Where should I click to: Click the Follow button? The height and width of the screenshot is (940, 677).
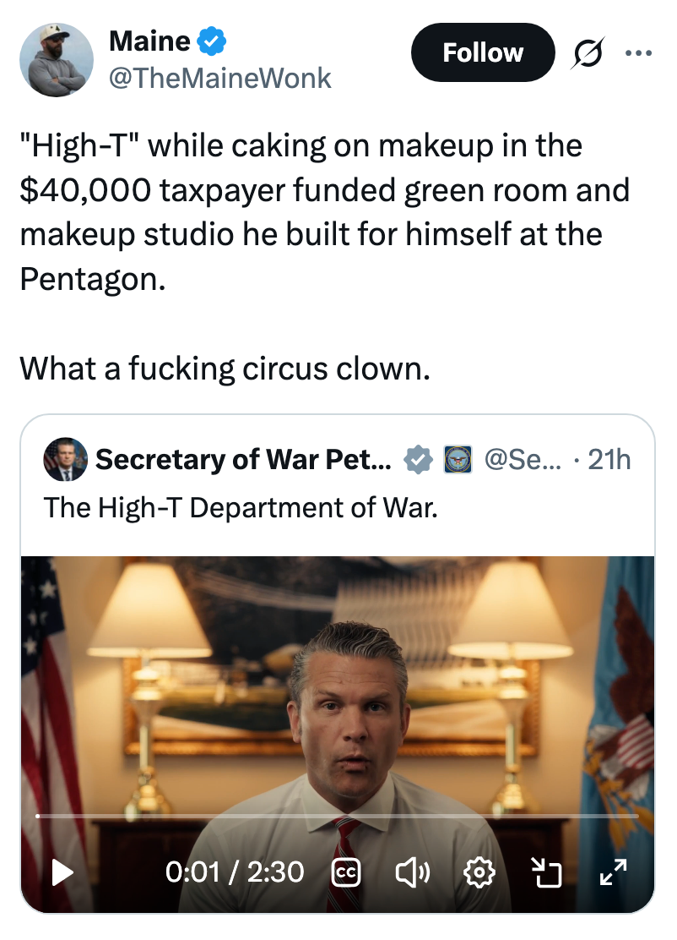point(483,52)
